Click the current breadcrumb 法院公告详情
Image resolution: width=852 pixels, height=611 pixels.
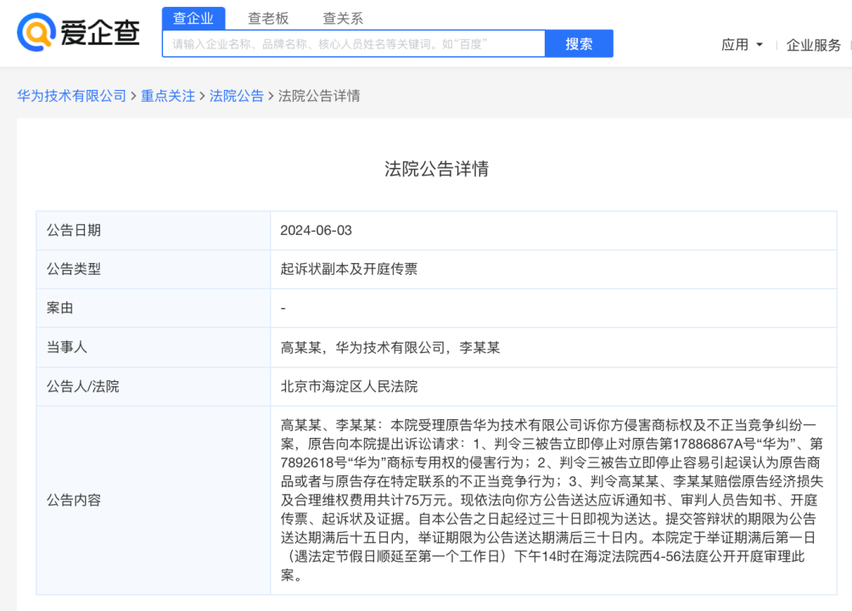click(x=319, y=96)
